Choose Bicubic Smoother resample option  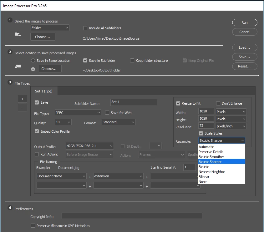click(222, 157)
